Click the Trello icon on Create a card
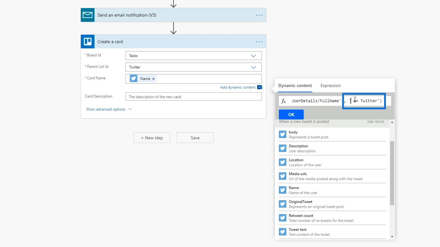 pyautogui.click(x=87, y=41)
